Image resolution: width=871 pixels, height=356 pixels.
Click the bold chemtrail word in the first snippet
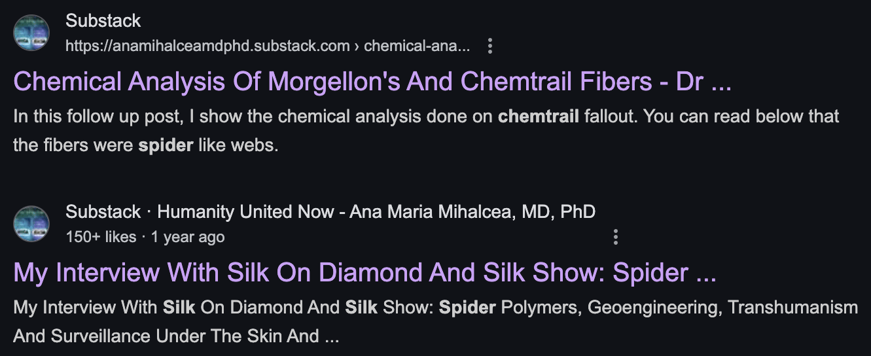(x=539, y=117)
